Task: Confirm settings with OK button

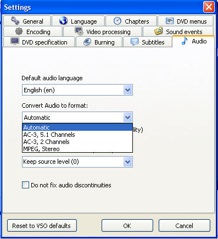Action: [x=127, y=226]
